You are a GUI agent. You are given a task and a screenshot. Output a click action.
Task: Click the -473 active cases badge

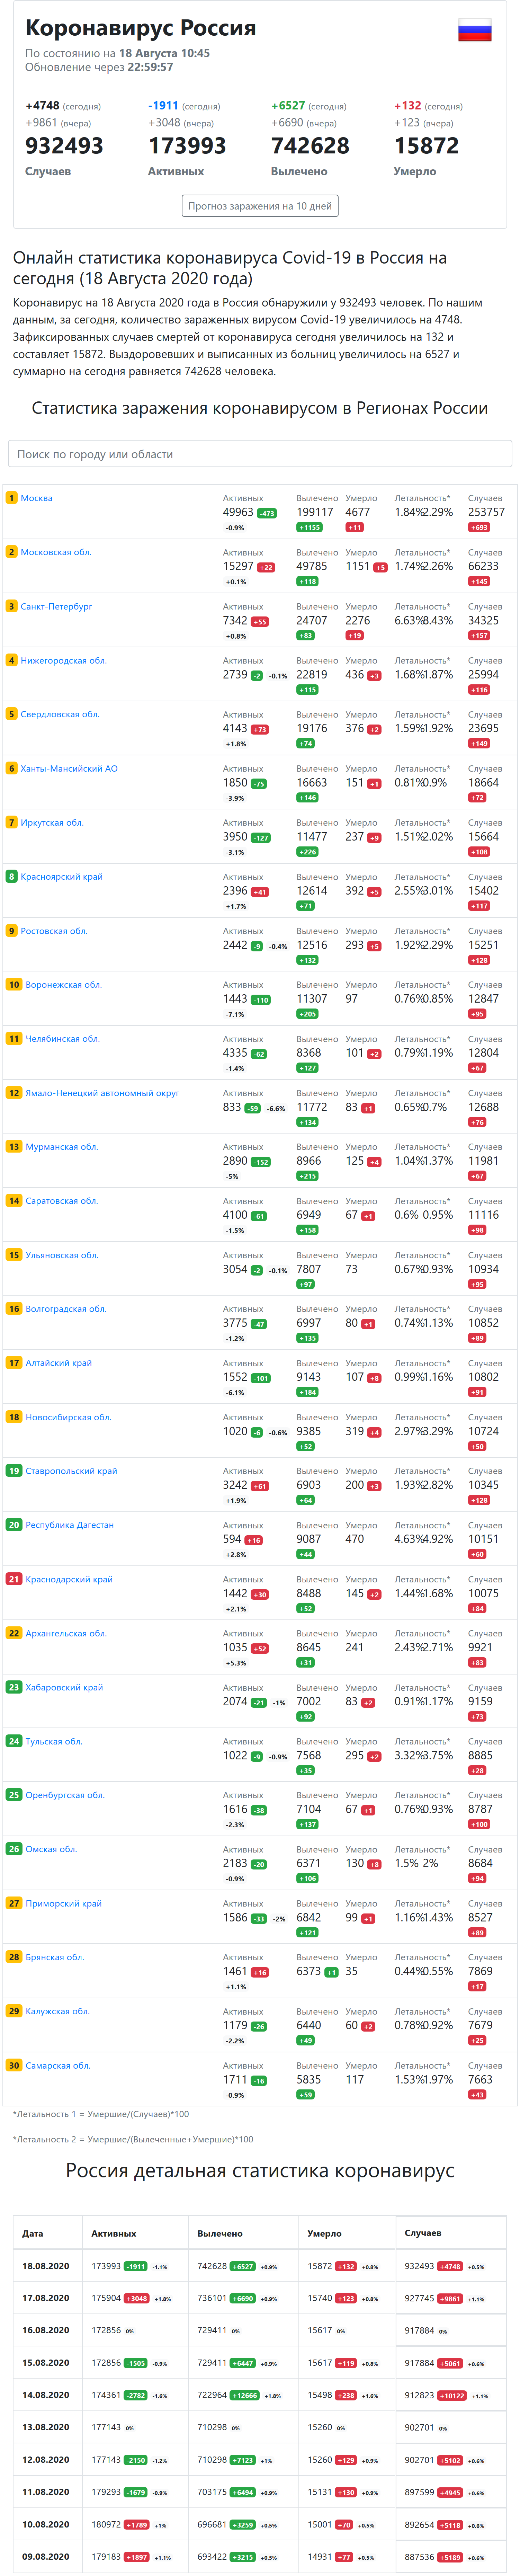[x=267, y=513]
